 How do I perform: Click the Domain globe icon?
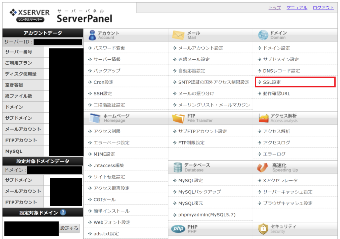pos(263,35)
